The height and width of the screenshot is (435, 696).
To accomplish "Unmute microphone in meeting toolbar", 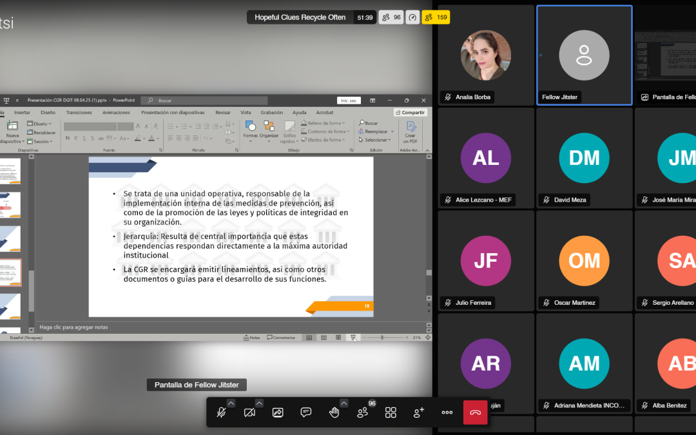I will pyautogui.click(x=221, y=412).
